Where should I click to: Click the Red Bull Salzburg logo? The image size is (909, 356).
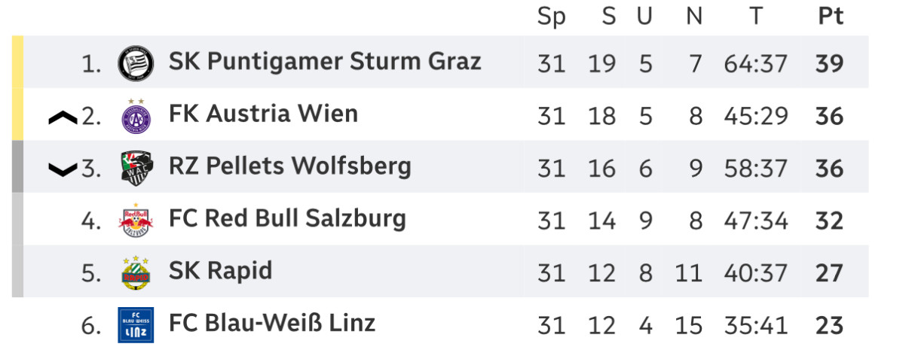pos(136,220)
